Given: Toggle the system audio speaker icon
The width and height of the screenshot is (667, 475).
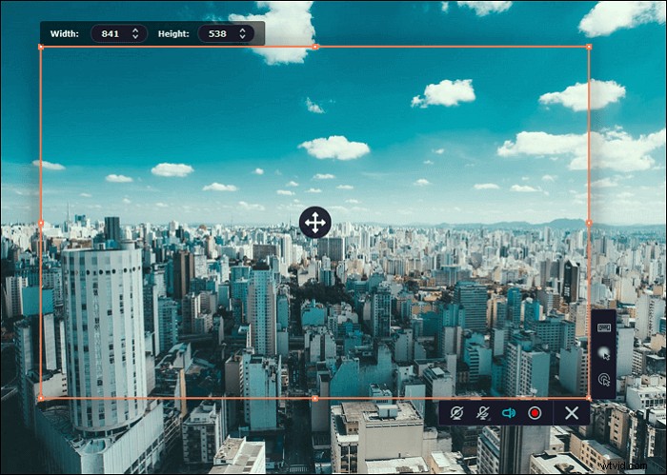Looking at the screenshot, I should (x=509, y=412).
